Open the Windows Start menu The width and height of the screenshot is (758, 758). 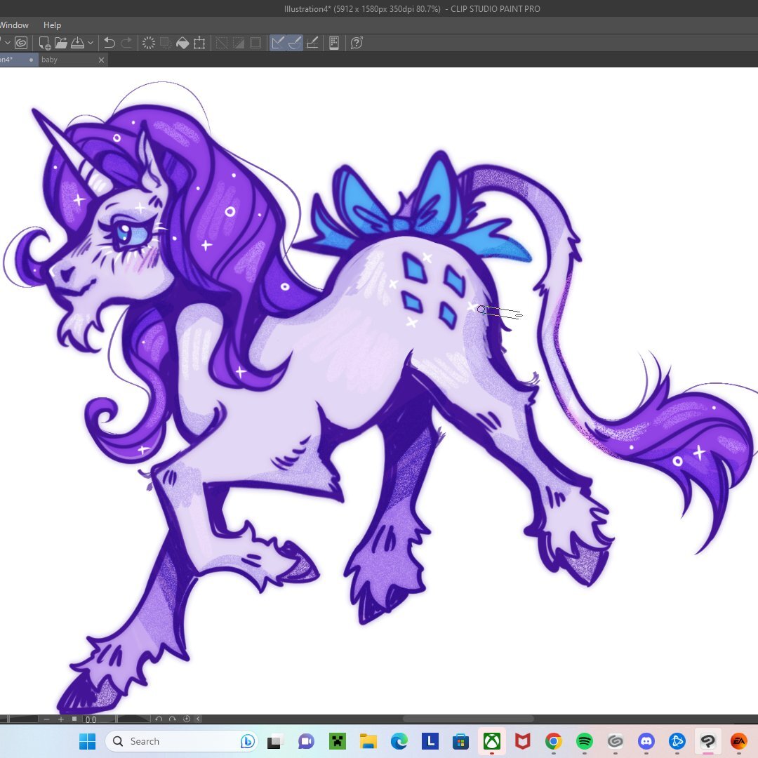[88, 741]
